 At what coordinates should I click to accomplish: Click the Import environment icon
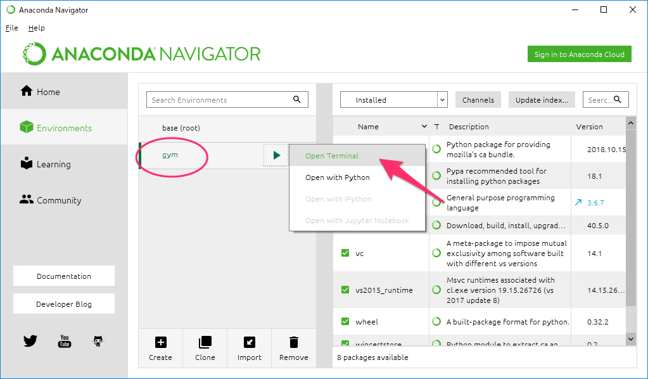click(250, 342)
